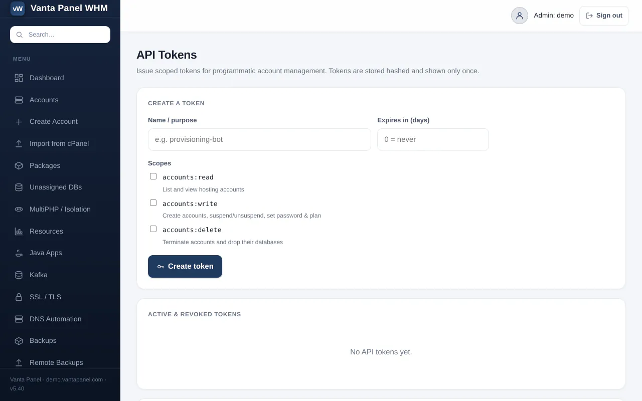642x401 pixels.
Task: Open the DNS Automation page
Action: click(x=60, y=319)
